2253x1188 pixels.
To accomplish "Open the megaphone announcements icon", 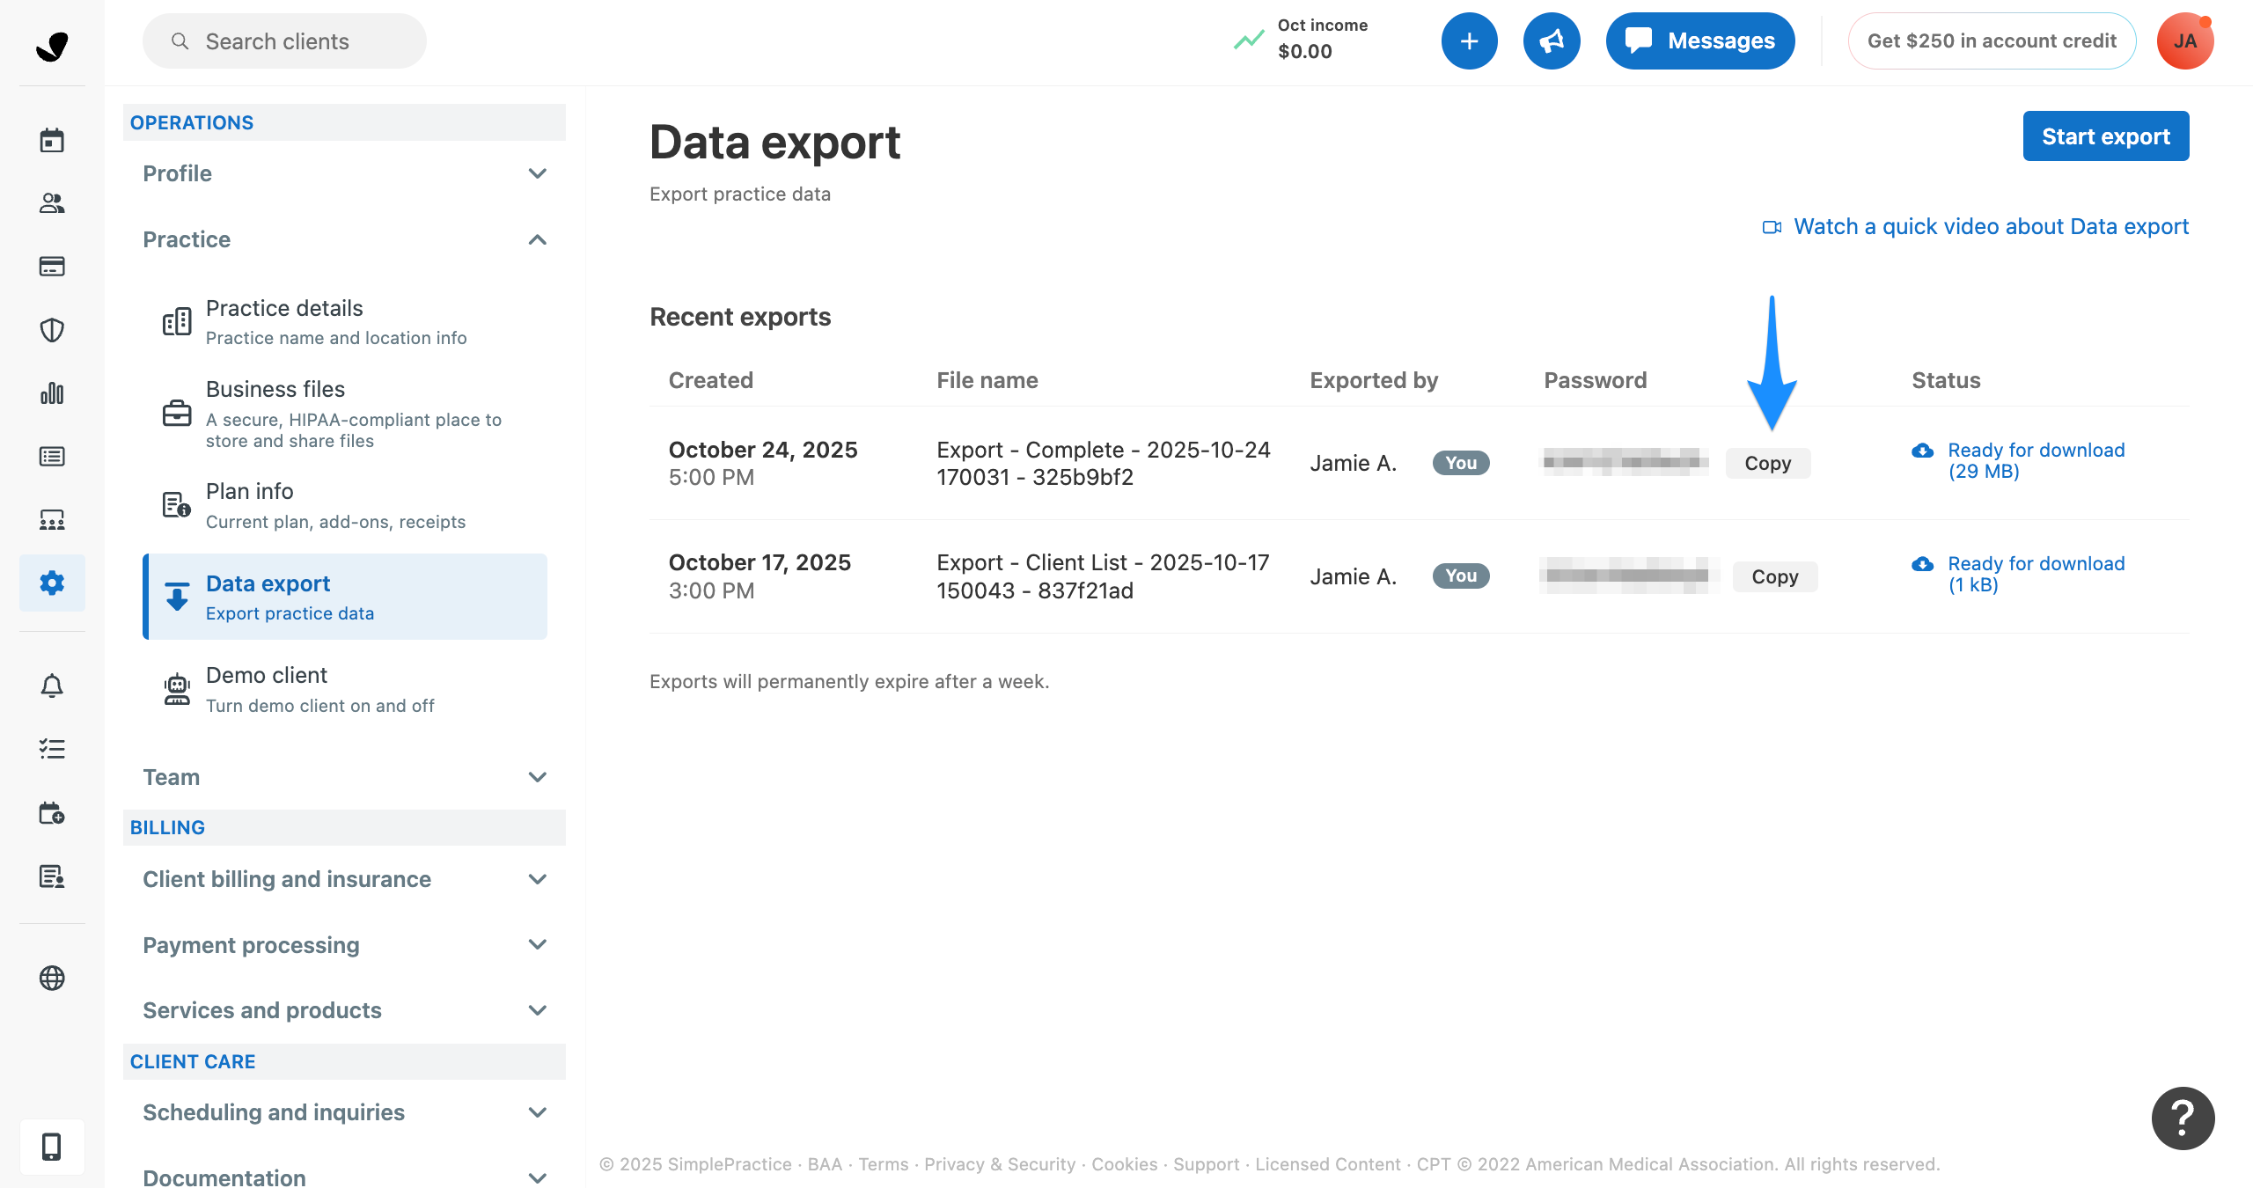I will [x=1552, y=40].
